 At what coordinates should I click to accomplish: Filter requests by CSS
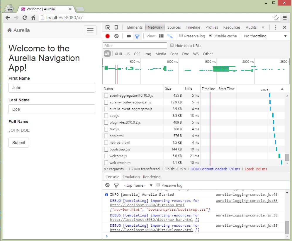coord(137,54)
